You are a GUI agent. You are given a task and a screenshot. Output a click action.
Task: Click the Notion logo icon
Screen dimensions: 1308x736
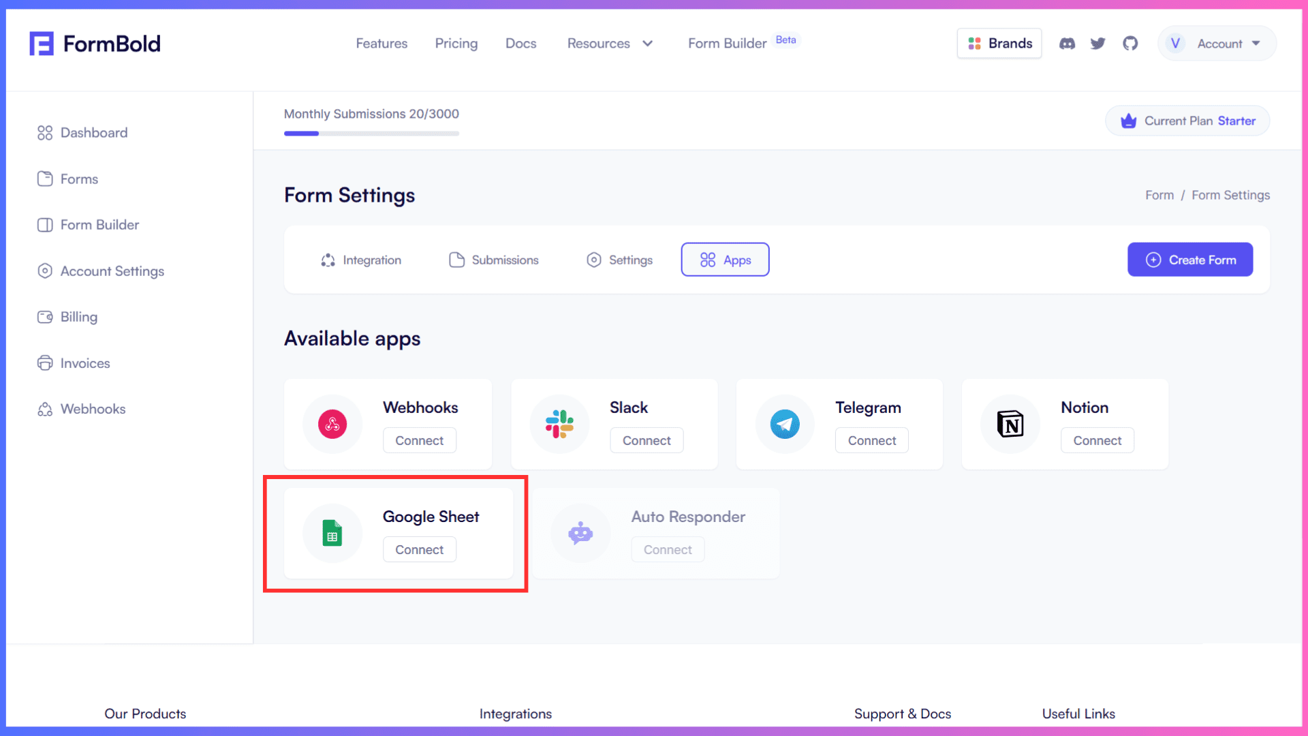(x=1010, y=424)
